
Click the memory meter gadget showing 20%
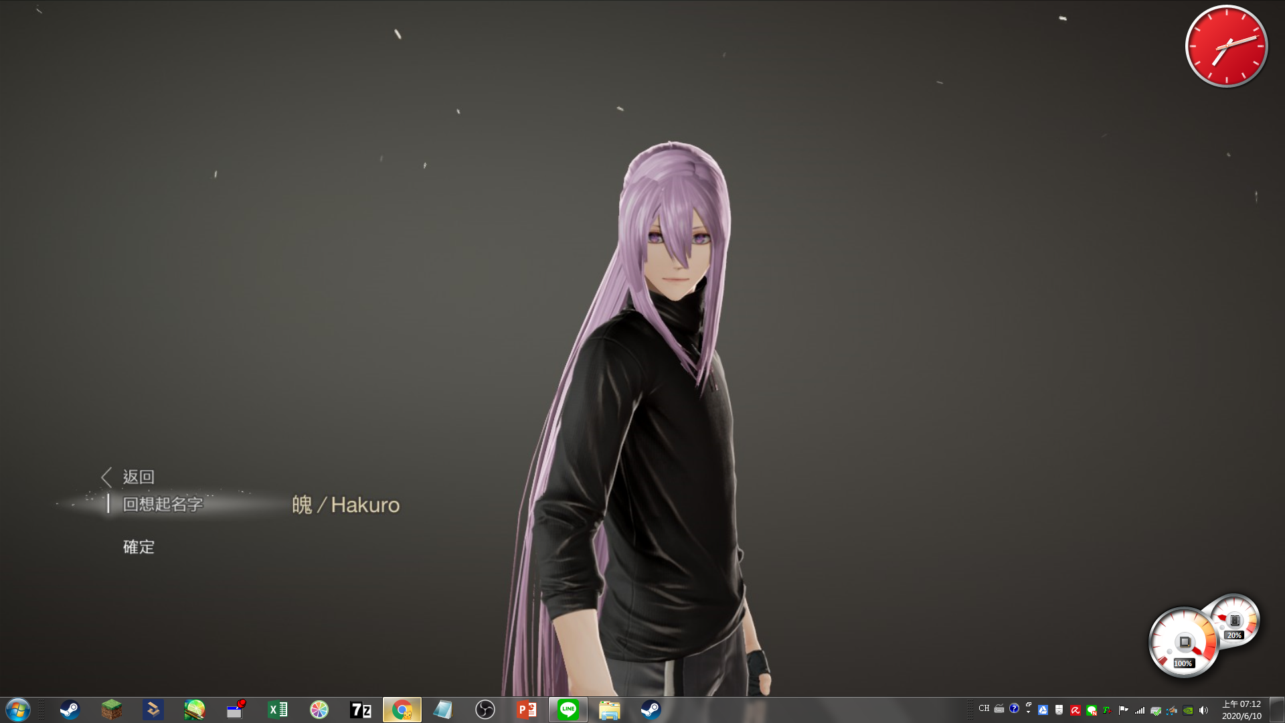[x=1235, y=620]
